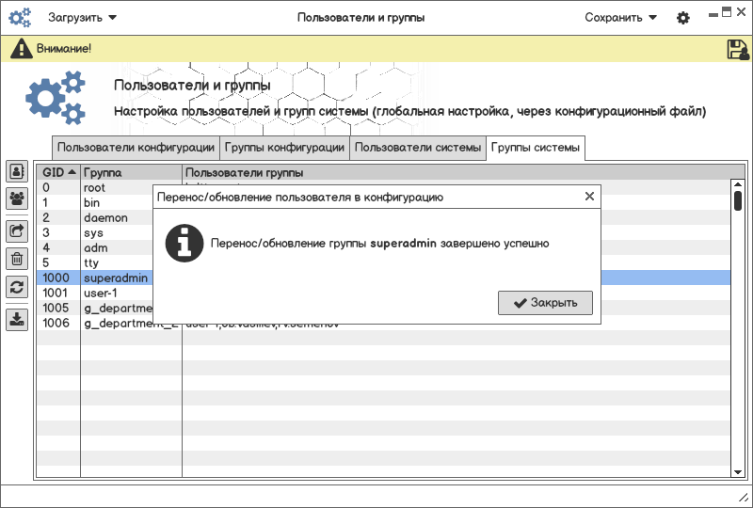
Task: Click the download tray sidebar icon
Action: click(17, 319)
